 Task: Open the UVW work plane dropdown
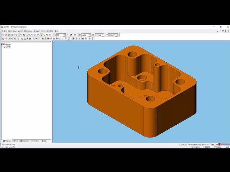89,35
